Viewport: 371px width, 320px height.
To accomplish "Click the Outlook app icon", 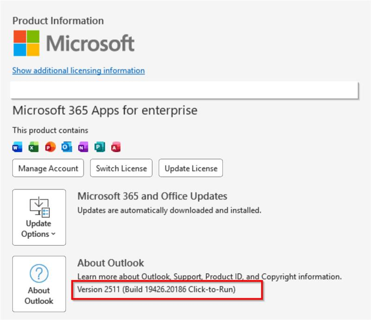I will [67, 147].
